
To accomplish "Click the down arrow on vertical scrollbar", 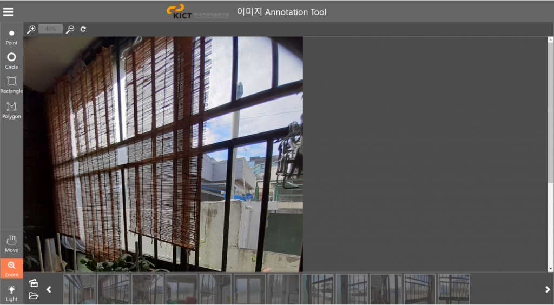I will (550, 269).
